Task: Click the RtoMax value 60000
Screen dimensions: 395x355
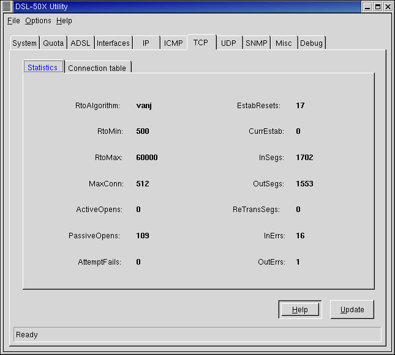Action: (147, 158)
